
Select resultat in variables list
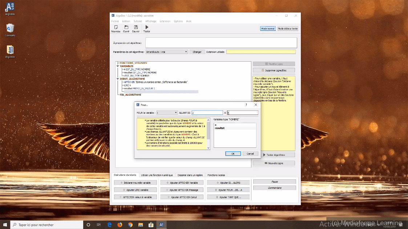(x=219, y=128)
